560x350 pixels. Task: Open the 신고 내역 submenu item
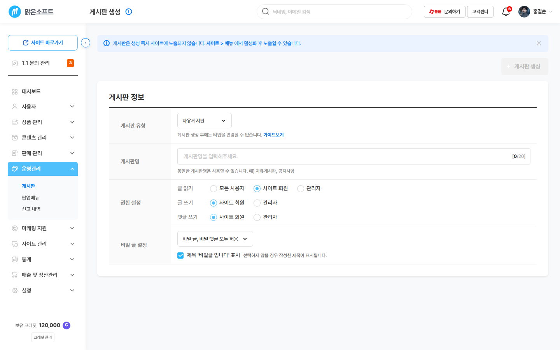[31, 209]
